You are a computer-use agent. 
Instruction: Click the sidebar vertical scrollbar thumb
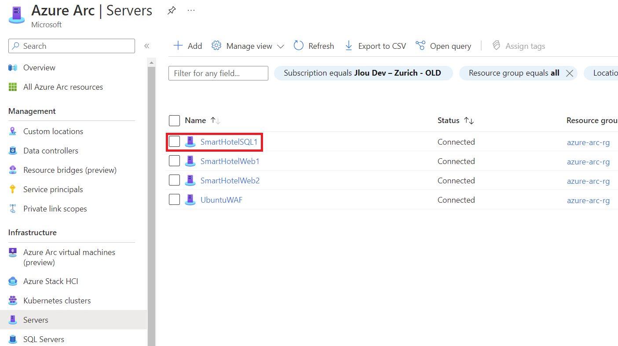pos(151,207)
